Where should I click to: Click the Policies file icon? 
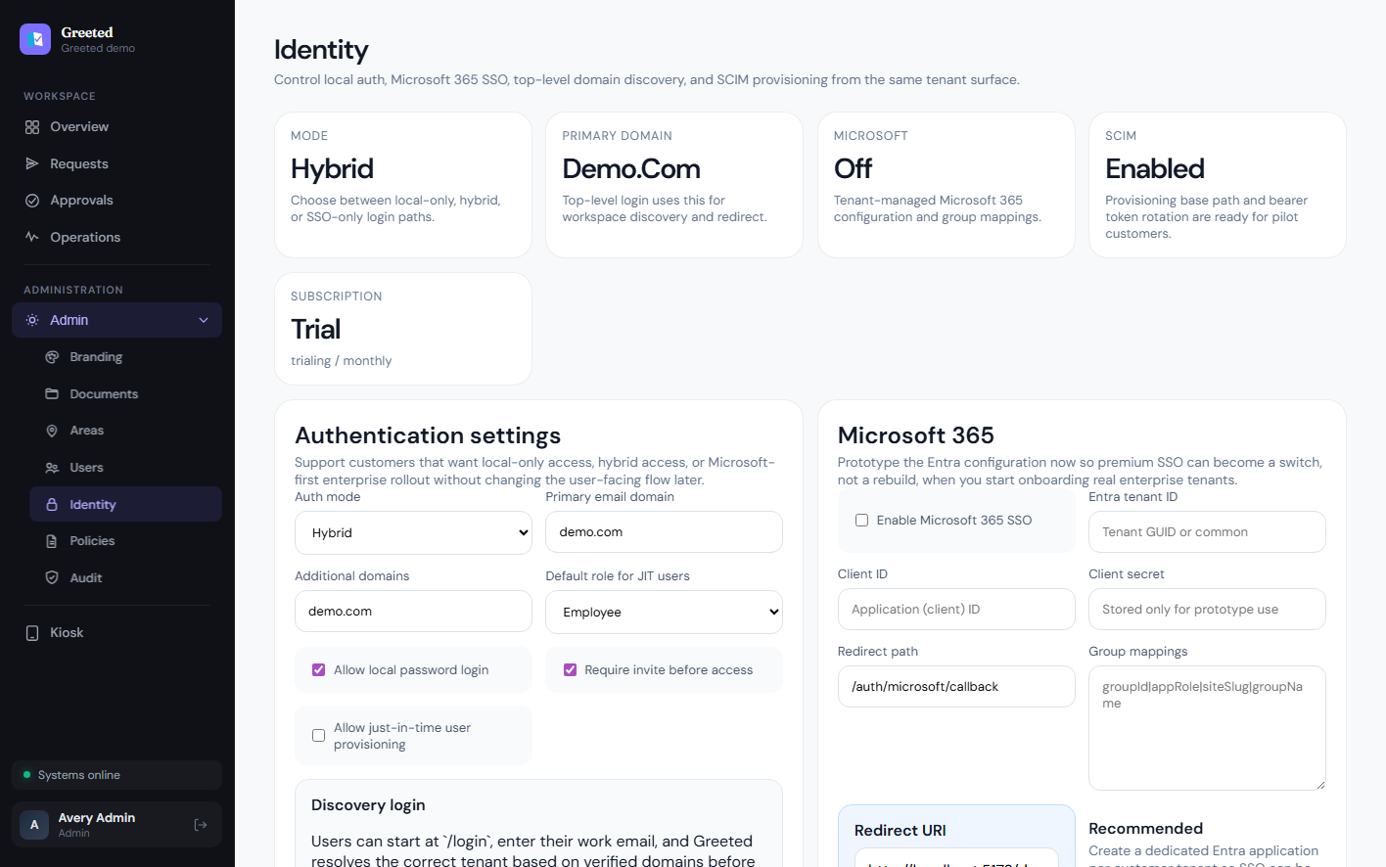pos(52,541)
